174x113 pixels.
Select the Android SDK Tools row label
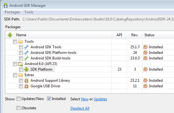46,47
